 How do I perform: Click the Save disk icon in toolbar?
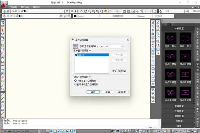[76, 11]
